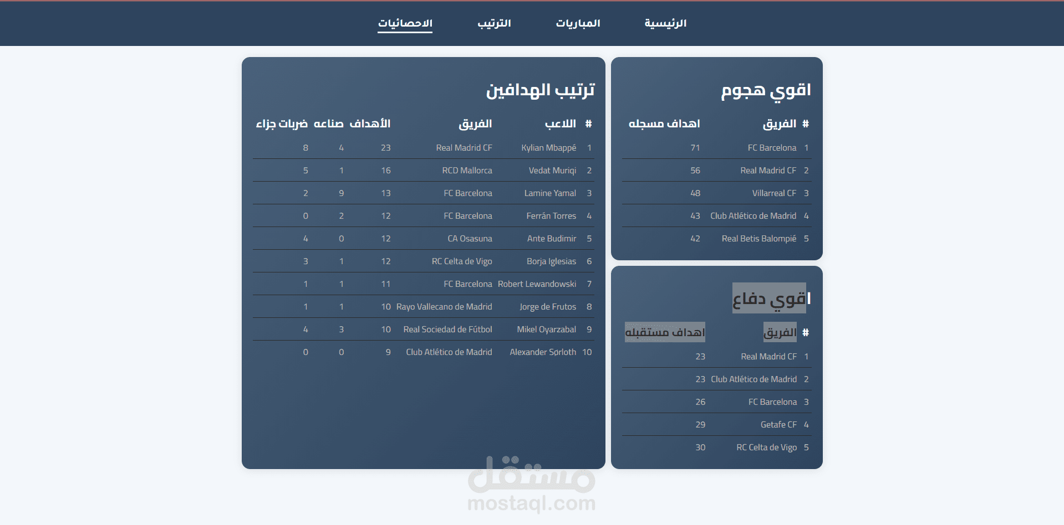Viewport: 1064px width, 525px height.
Task: Select player Ferran Torres
Action: click(x=551, y=216)
